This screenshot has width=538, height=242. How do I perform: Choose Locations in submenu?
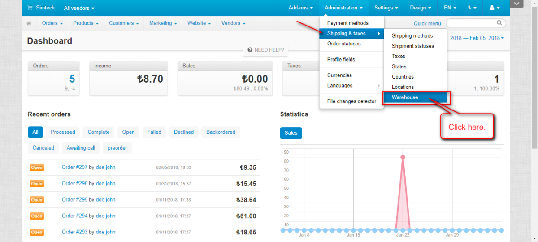tap(416, 87)
